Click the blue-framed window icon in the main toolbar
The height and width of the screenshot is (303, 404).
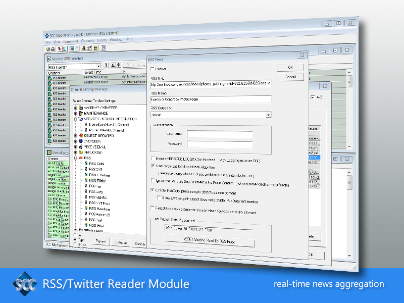[x=72, y=48]
